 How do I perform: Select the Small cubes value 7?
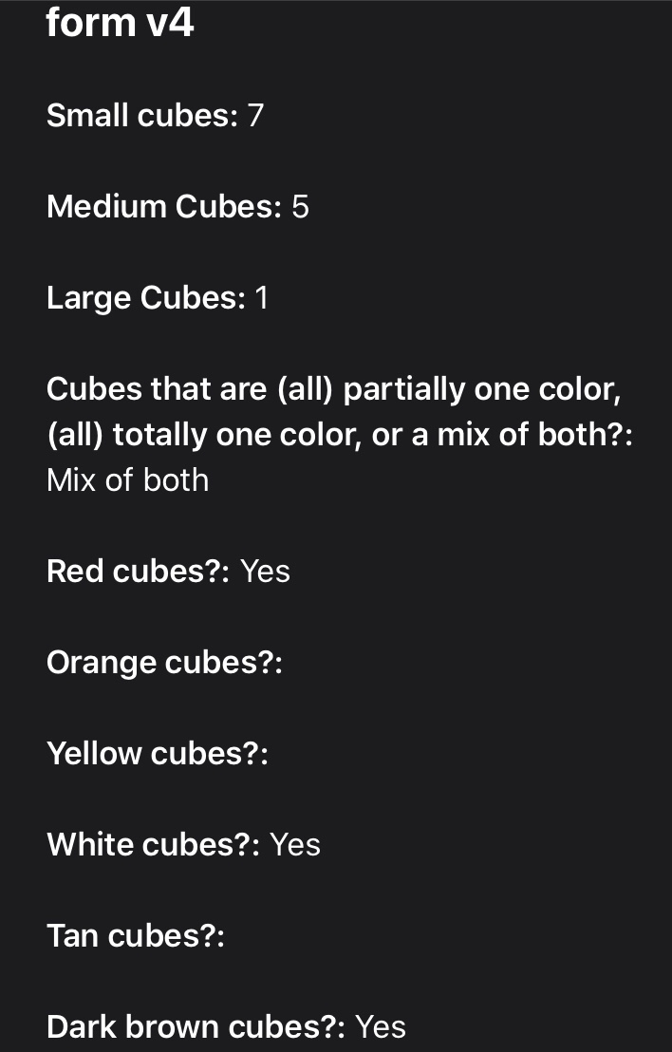254,116
